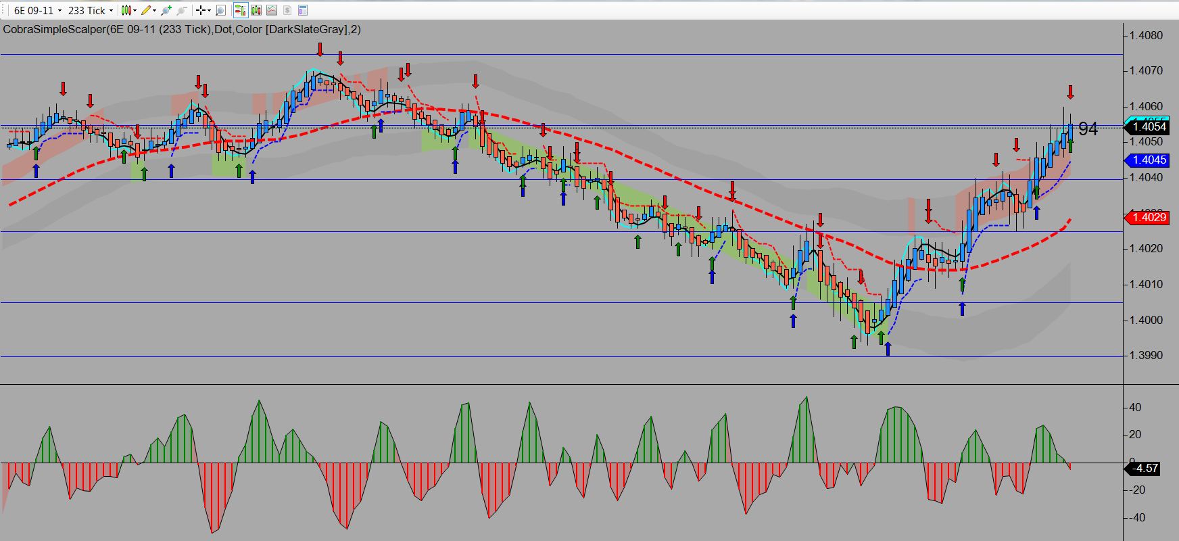Open the 6E 09-11 instrument dropdown
1179x541 pixels.
pyautogui.click(x=38, y=10)
